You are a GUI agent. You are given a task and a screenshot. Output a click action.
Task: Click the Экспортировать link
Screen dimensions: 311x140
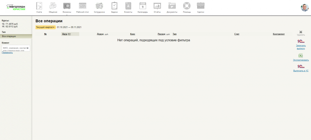coord(301,60)
